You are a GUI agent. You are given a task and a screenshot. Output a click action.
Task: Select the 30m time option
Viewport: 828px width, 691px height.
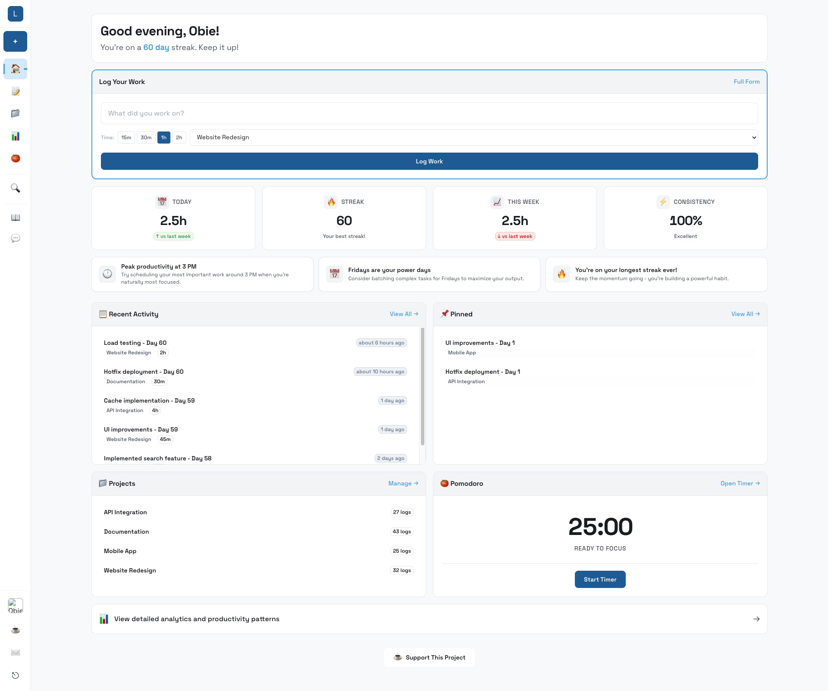(146, 137)
